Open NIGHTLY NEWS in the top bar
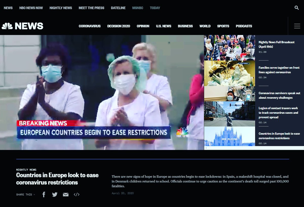 pos(61,8)
